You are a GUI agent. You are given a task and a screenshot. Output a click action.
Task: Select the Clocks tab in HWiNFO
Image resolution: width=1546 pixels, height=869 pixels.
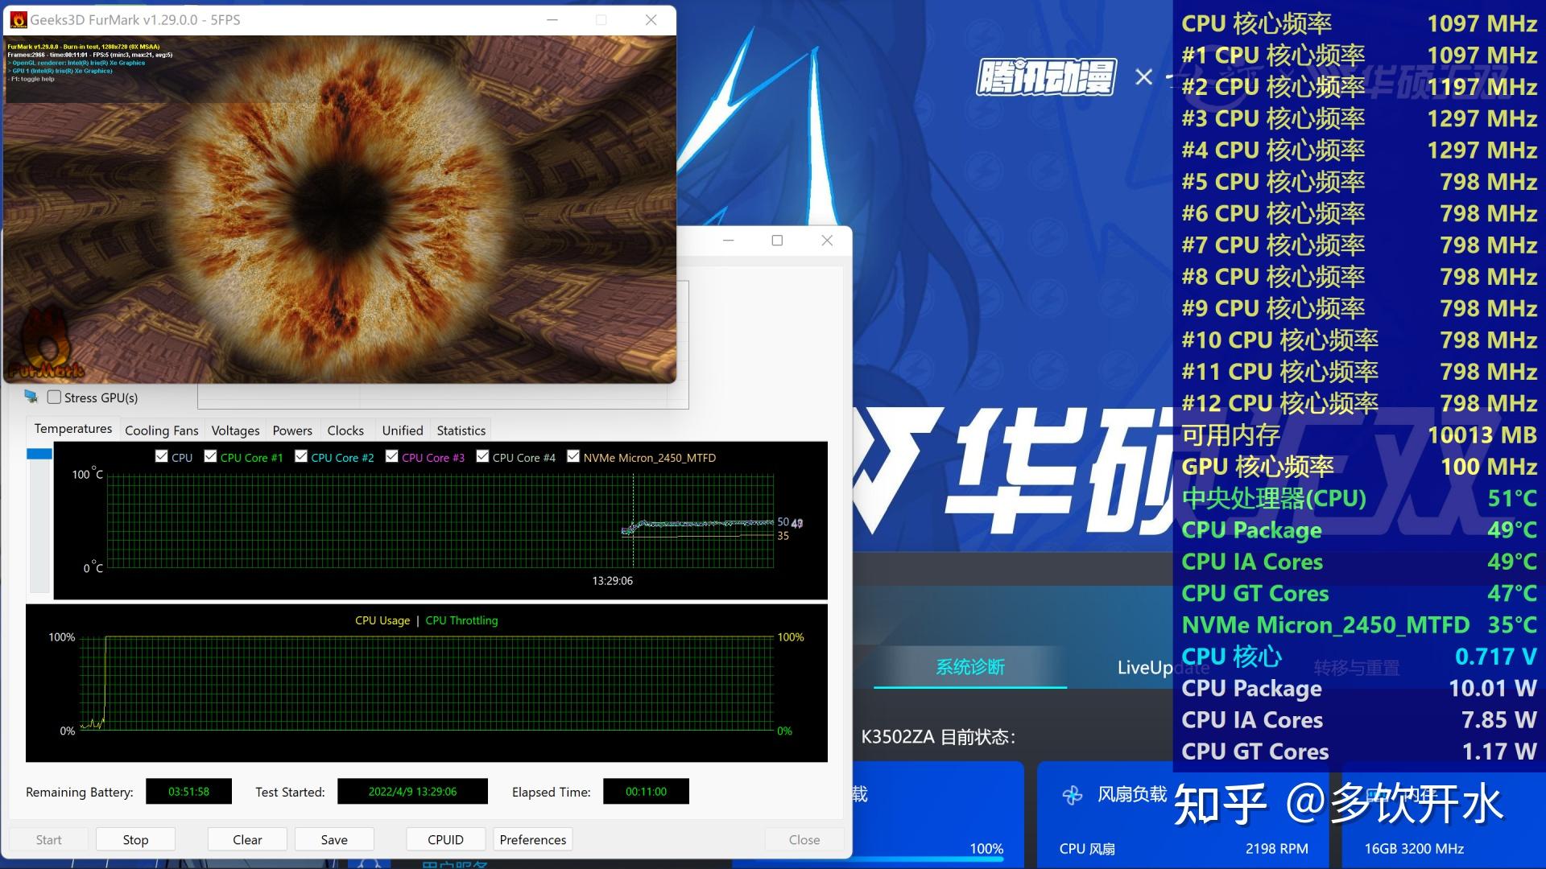pos(344,430)
